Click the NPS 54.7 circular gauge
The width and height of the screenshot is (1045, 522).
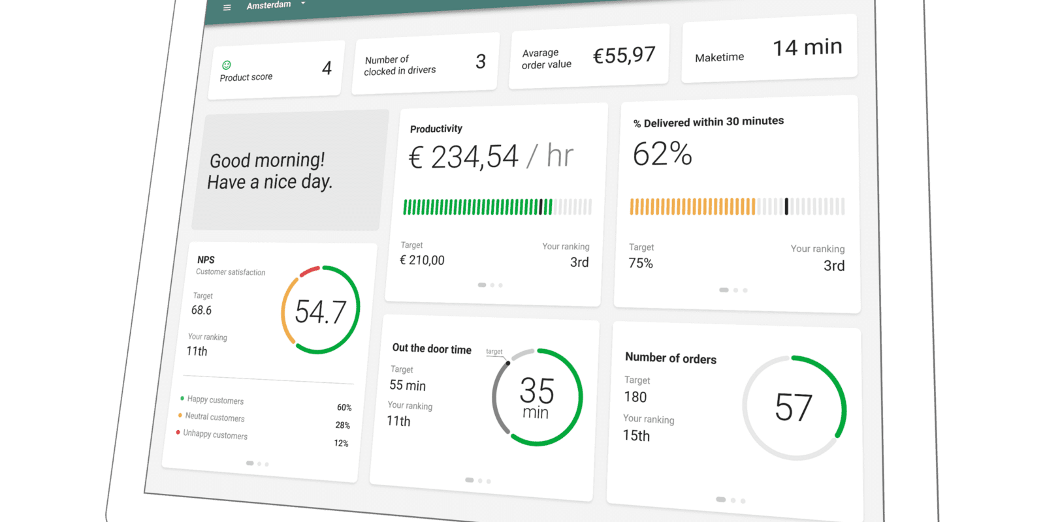click(320, 311)
